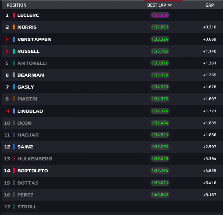The width and height of the screenshot is (223, 215).
Task: Click the BEST LAP column header
Action: tap(157, 5)
